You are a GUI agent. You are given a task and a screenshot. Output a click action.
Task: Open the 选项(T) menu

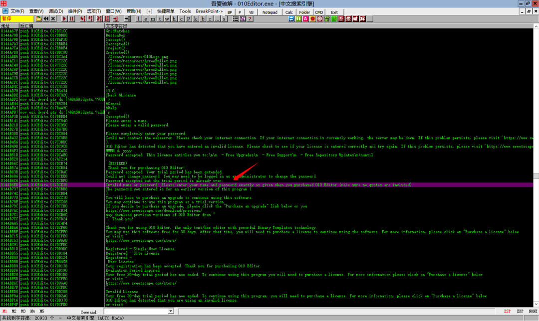click(x=94, y=11)
